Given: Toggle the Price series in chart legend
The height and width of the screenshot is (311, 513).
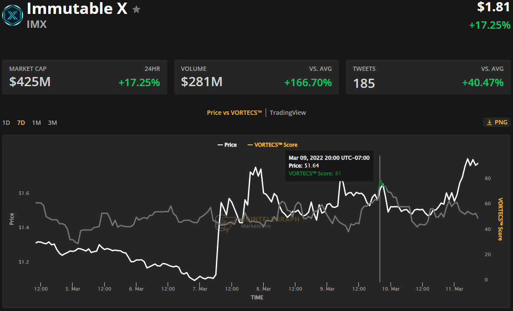Looking at the screenshot, I should click(227, 145).
